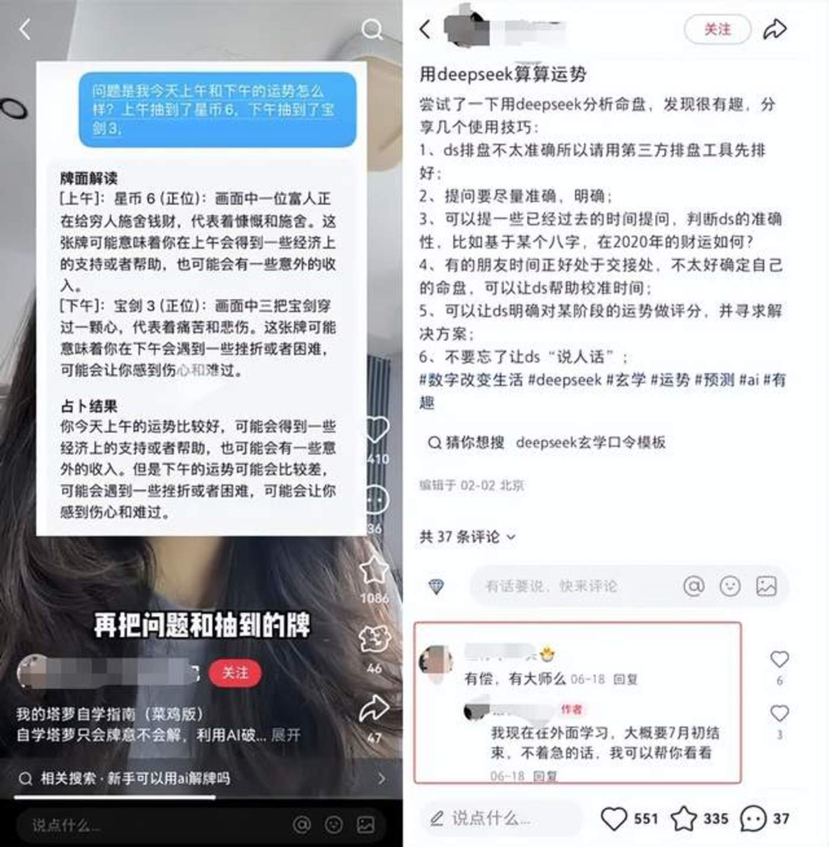The image size is (829, 847).
Task: Share the post using the top-right arrow
Action: [774, 28]
